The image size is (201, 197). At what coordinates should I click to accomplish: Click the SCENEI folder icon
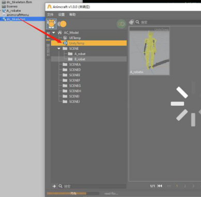(x=65, y=96)
